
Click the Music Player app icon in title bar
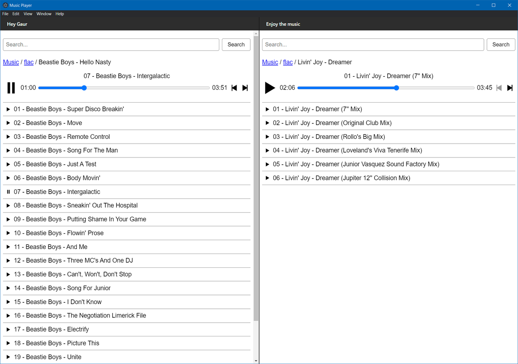point(5,5)
